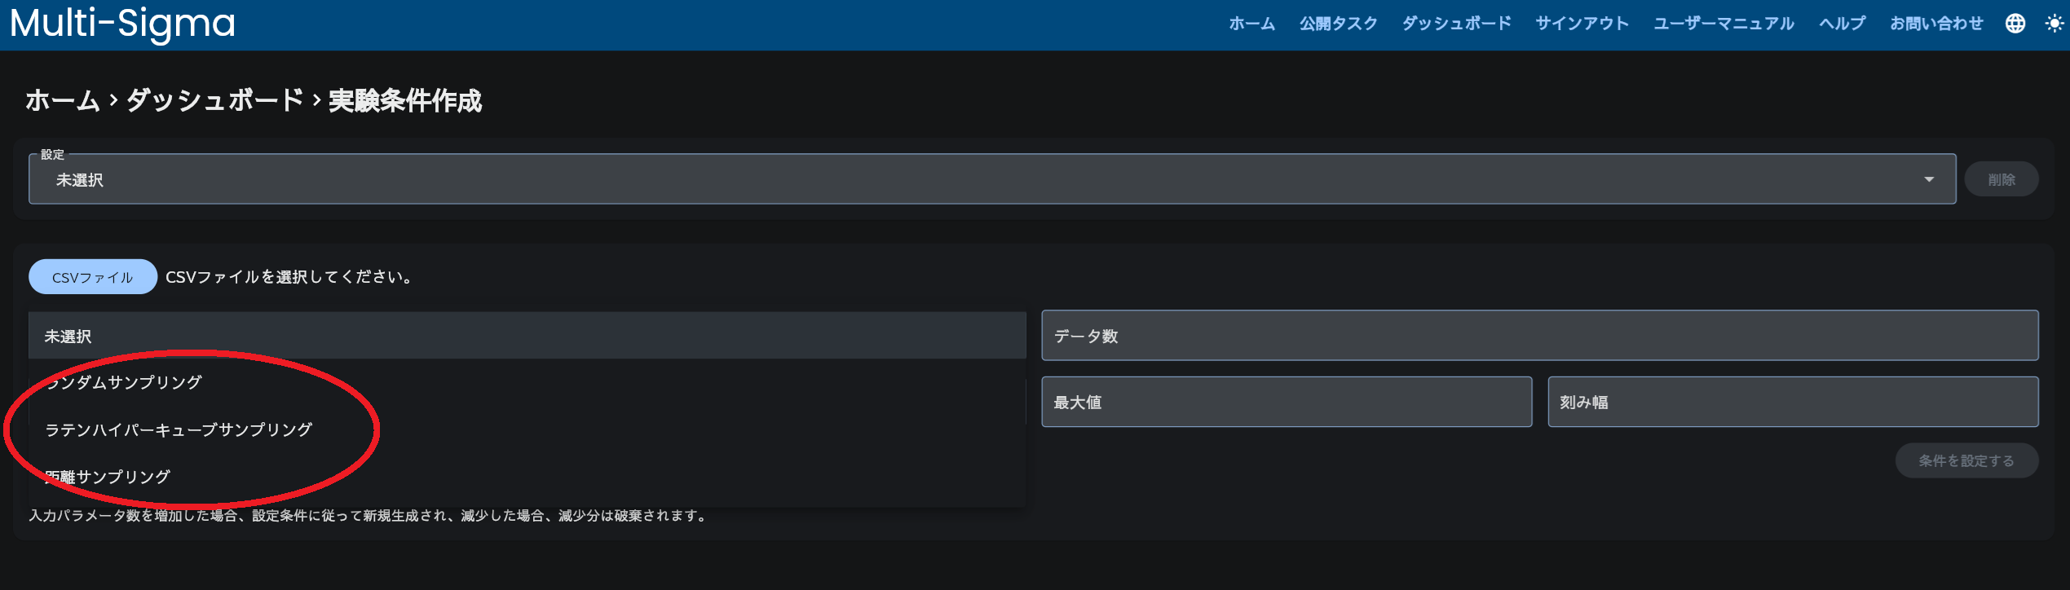Click the Multi-Sigma logo
Screen dimensions: 2070x590
[122, 23]
